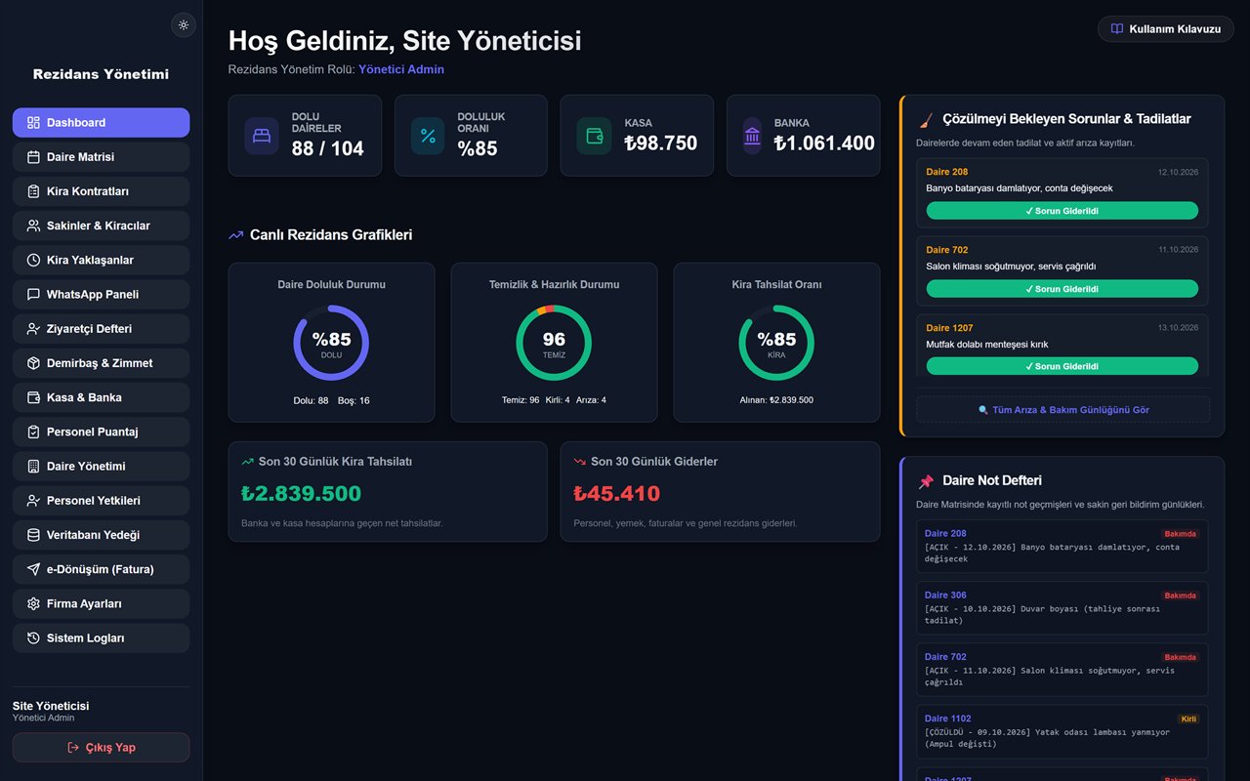The height and width of the screenshot is (781, 1250).
Task: Open Firma Ayarları menu entry
Action: pos(102,604)
